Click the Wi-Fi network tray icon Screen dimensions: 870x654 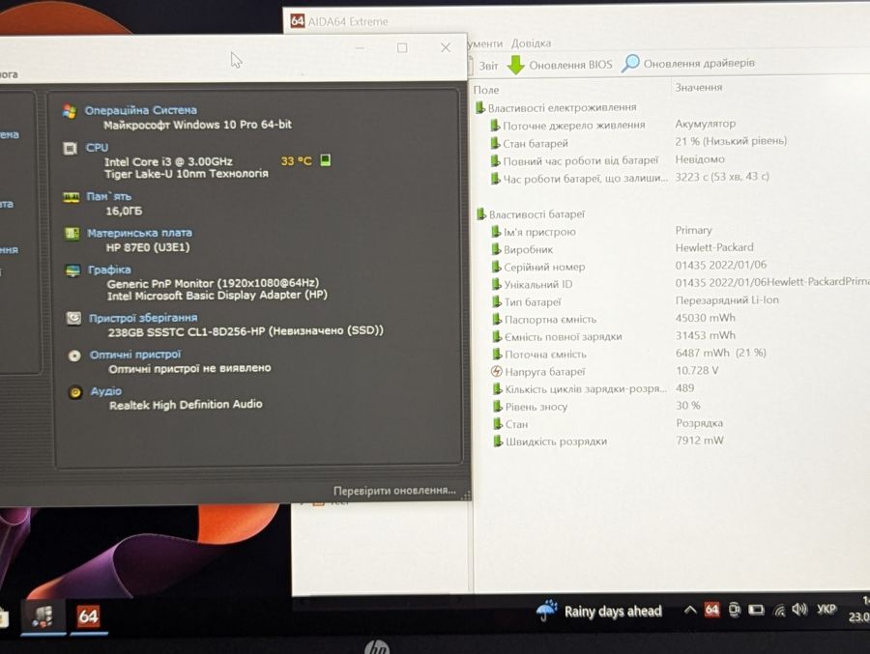(779, 611)
